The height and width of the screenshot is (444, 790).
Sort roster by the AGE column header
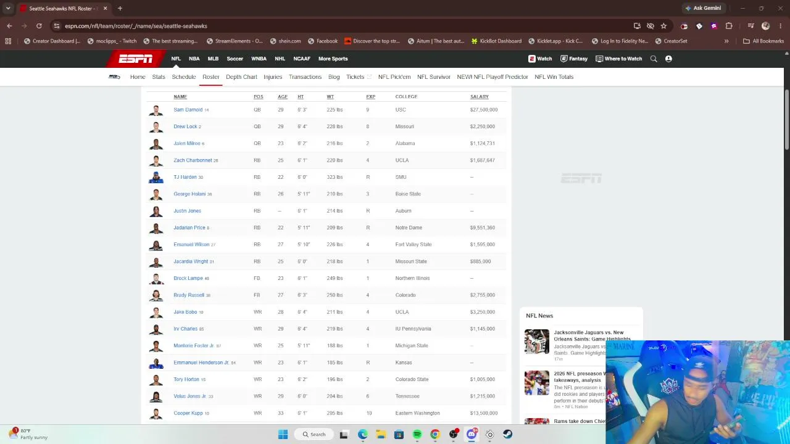click(283, 97)
